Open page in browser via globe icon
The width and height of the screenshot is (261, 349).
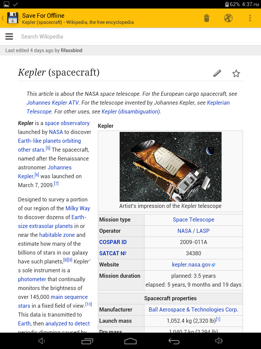coord(228,18)
